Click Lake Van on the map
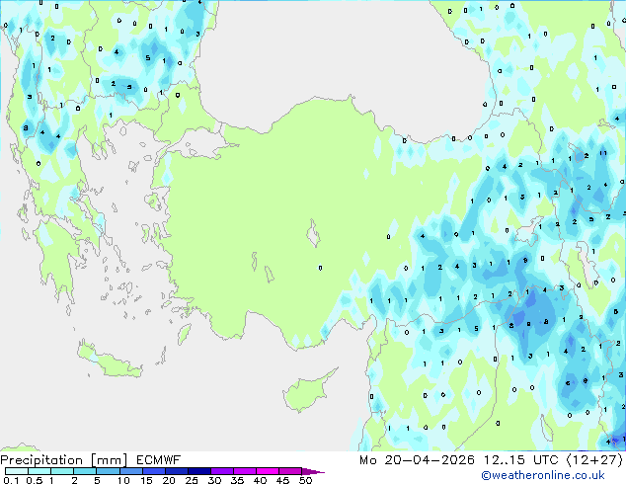Screen dimensions: 626x484 (x=526, y=235)
